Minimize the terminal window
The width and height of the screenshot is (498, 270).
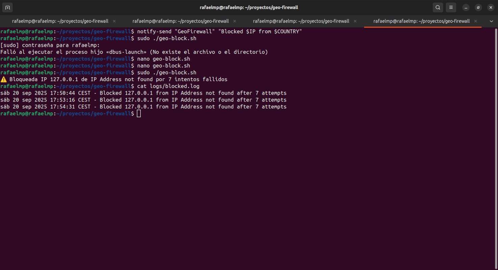[x=466, y=7]
